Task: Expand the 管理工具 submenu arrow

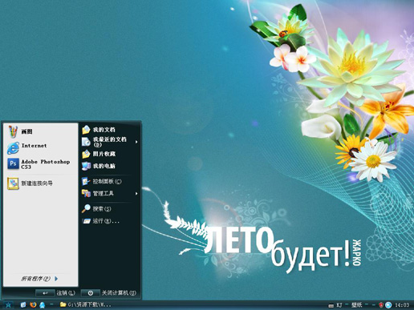Action: pos(136,194)
